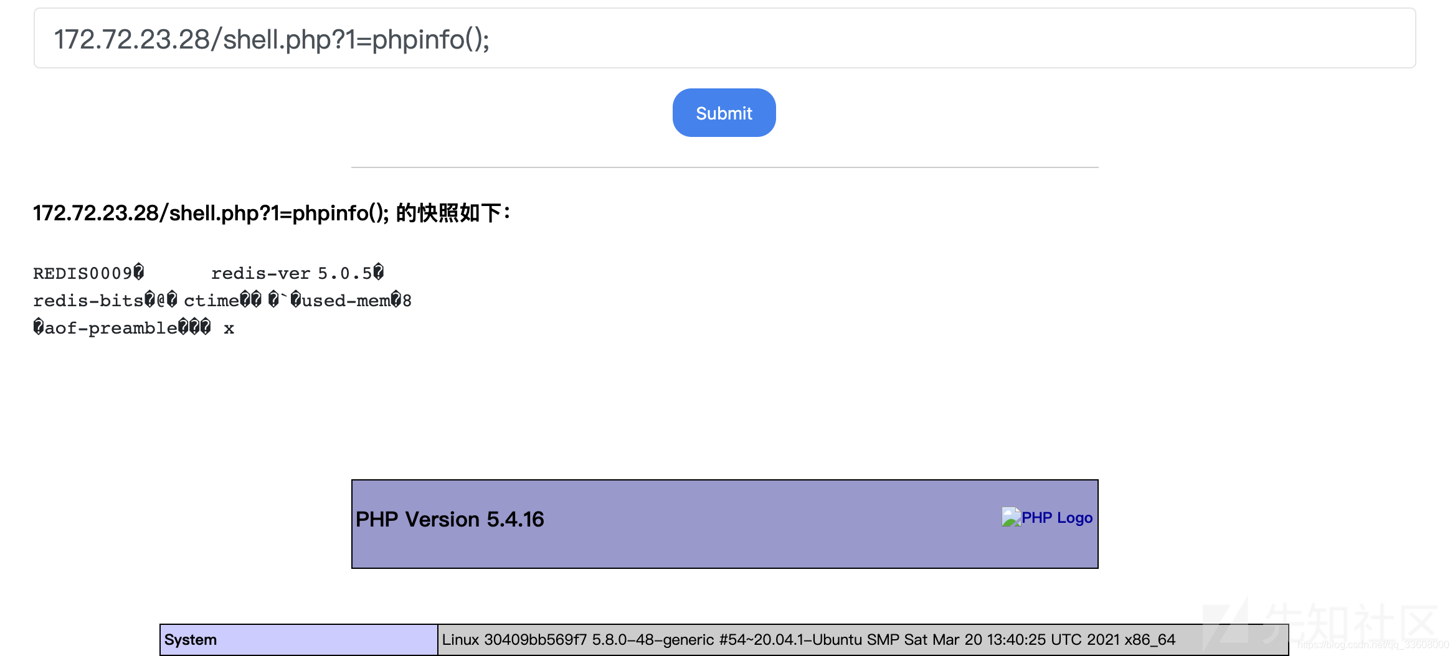Click the URL input field

pos(724,39)
